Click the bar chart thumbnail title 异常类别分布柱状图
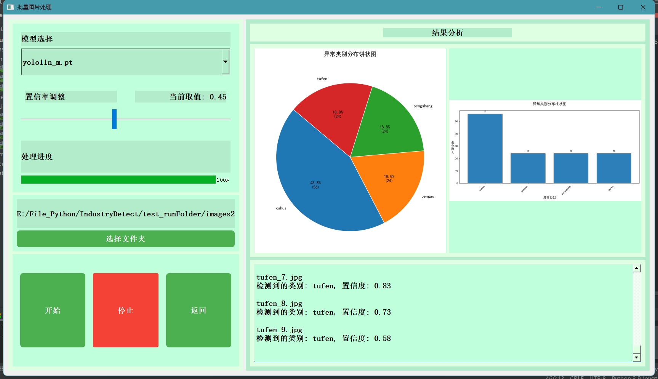 tap(549, 104)
